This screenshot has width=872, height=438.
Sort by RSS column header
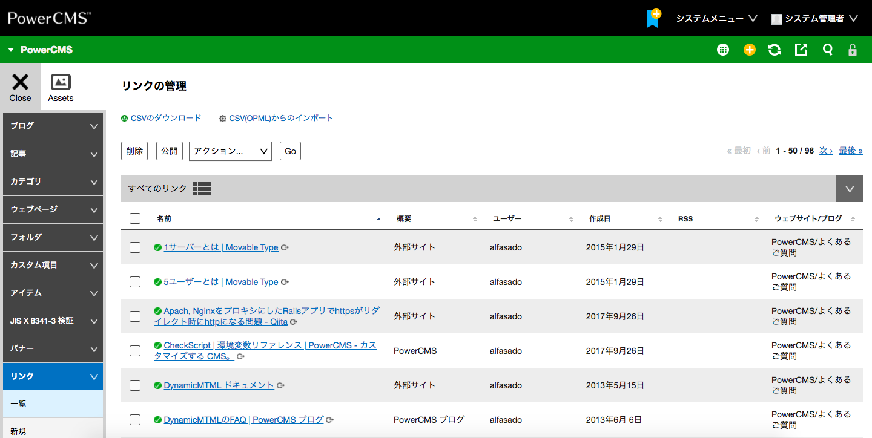click(685, 219)
